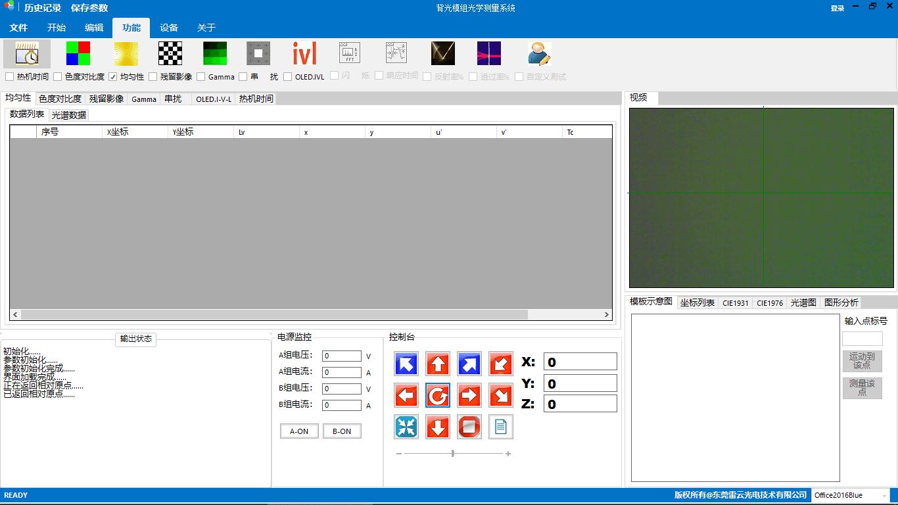This screenshot has width=898, height=505.
Task: Tick the 热机时间 checkbox
Action: point(9,77)
